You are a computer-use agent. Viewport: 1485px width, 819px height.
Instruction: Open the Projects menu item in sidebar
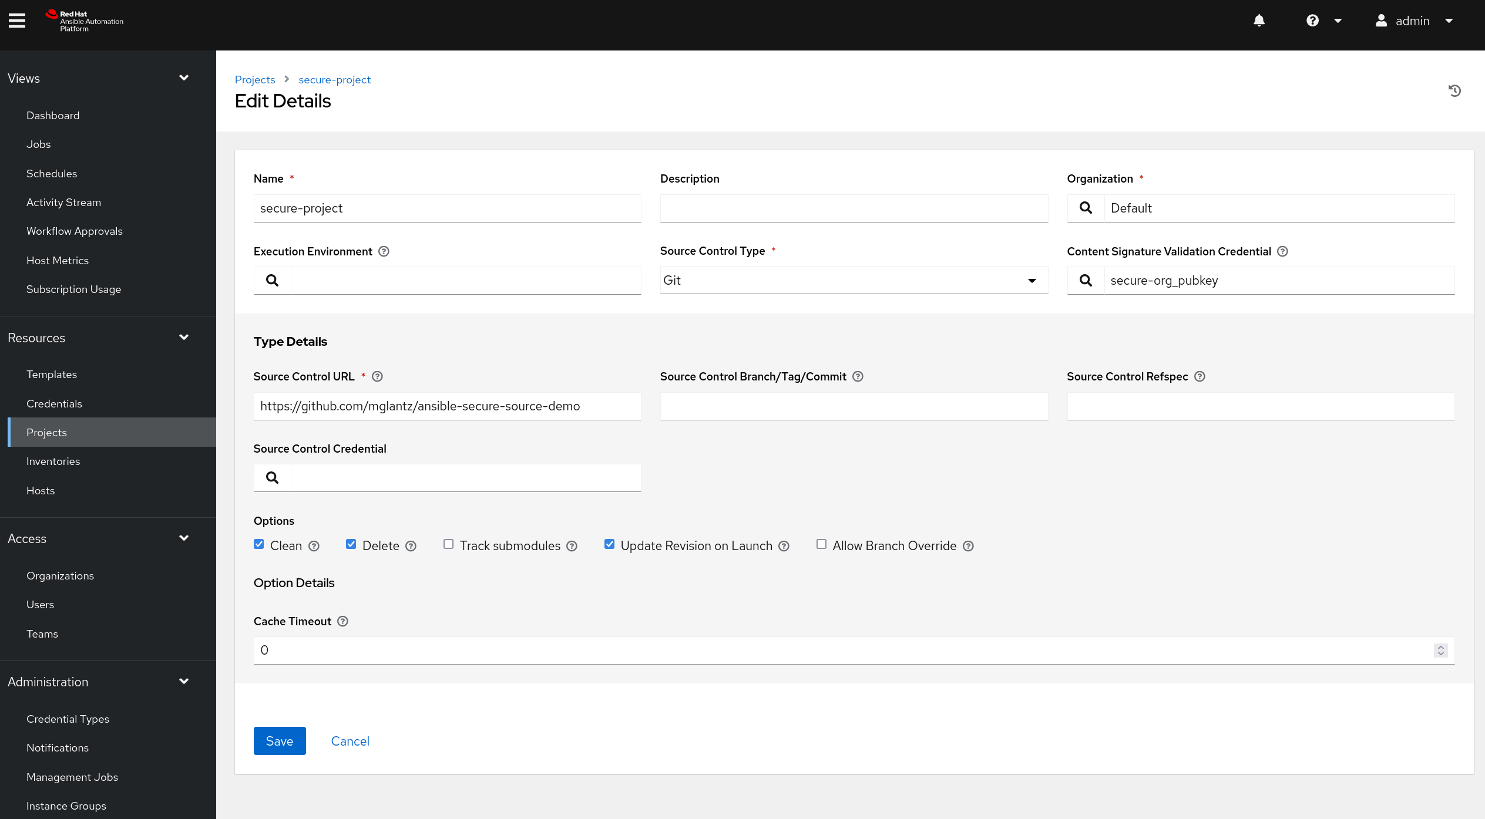(x=46, y=432)
